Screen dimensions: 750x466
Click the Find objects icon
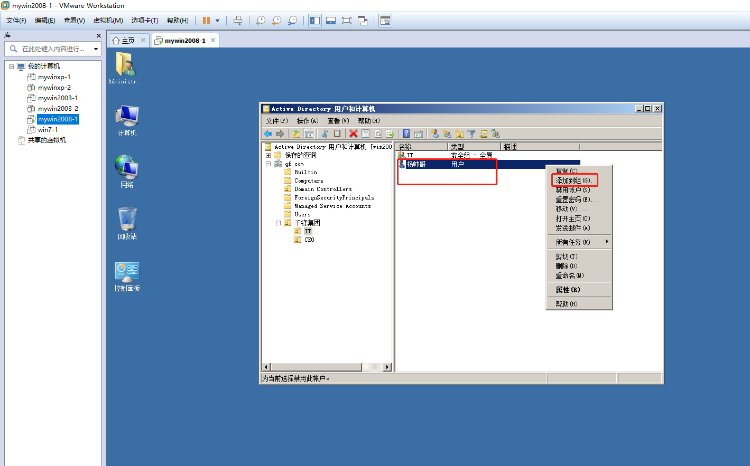pos(484,134)
